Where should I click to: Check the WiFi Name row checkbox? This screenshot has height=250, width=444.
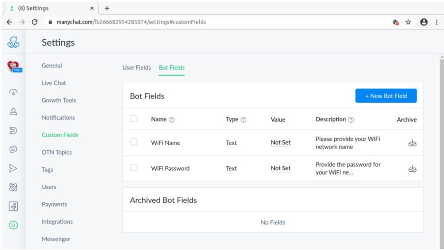click(134, 142)
